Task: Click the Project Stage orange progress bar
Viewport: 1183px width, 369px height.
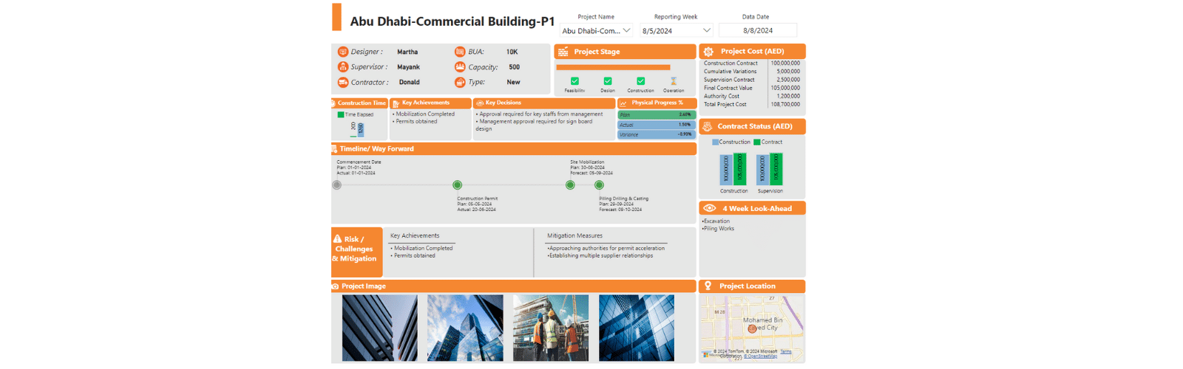Action: (613, 67)
